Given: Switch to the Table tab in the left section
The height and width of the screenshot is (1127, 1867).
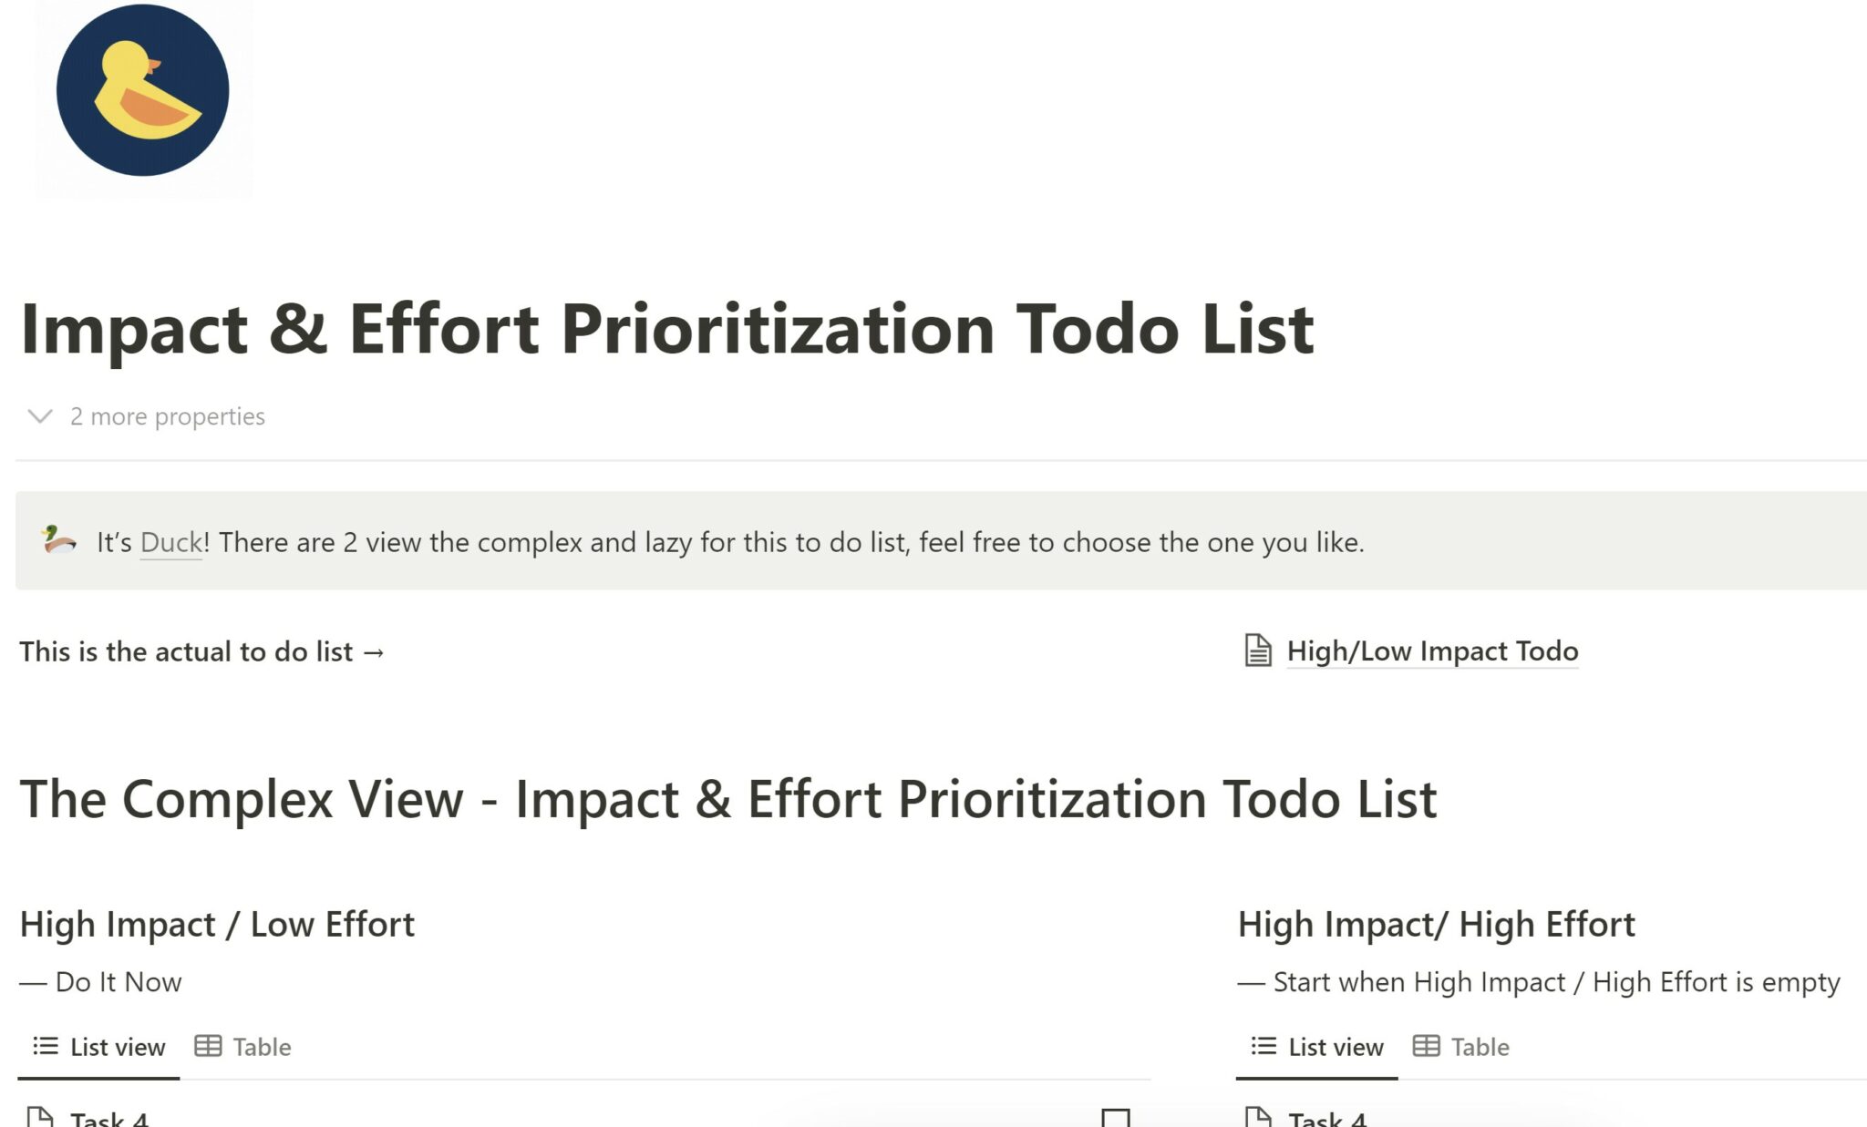Looking at the screenshot, I should pos(260,1046).
